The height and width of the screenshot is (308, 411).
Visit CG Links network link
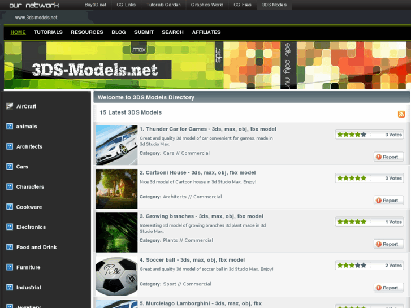point(126,5)
